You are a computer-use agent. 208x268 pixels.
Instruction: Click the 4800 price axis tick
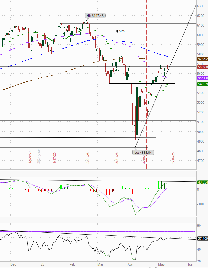click(x=201, y=151)
